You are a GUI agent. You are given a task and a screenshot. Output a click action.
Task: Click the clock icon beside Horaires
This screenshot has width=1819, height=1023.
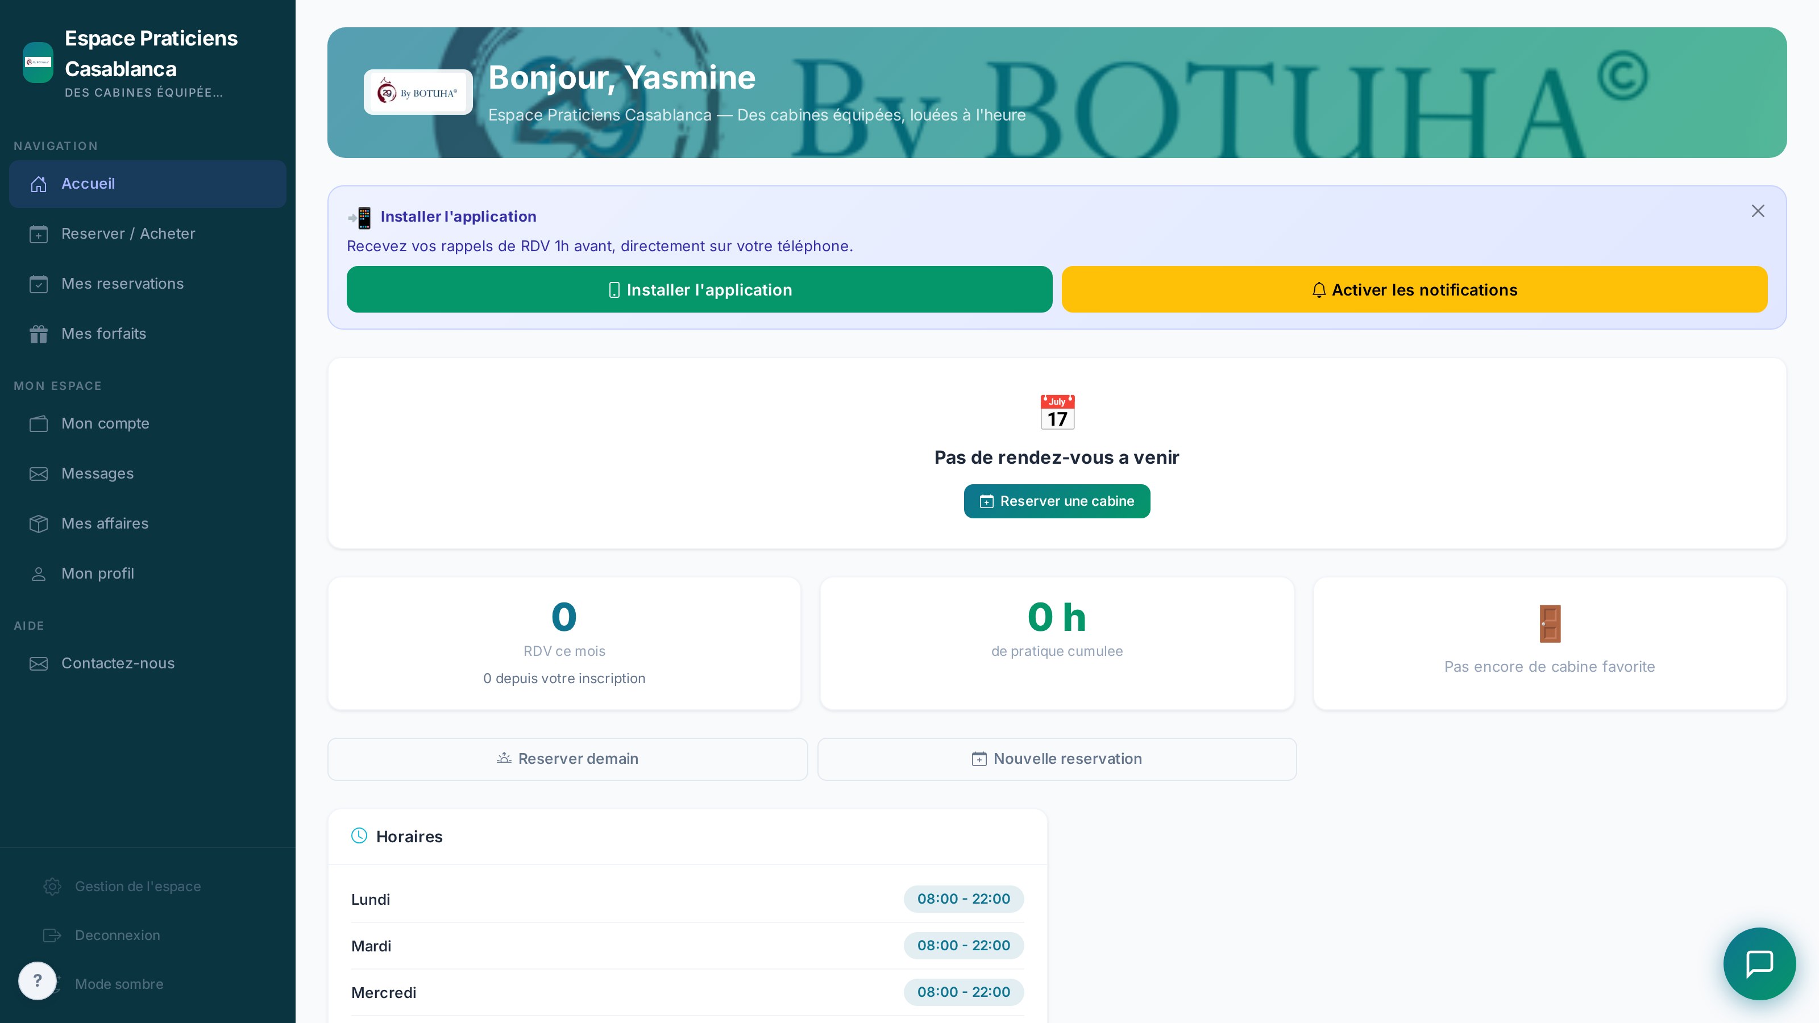tap(359, 837)
